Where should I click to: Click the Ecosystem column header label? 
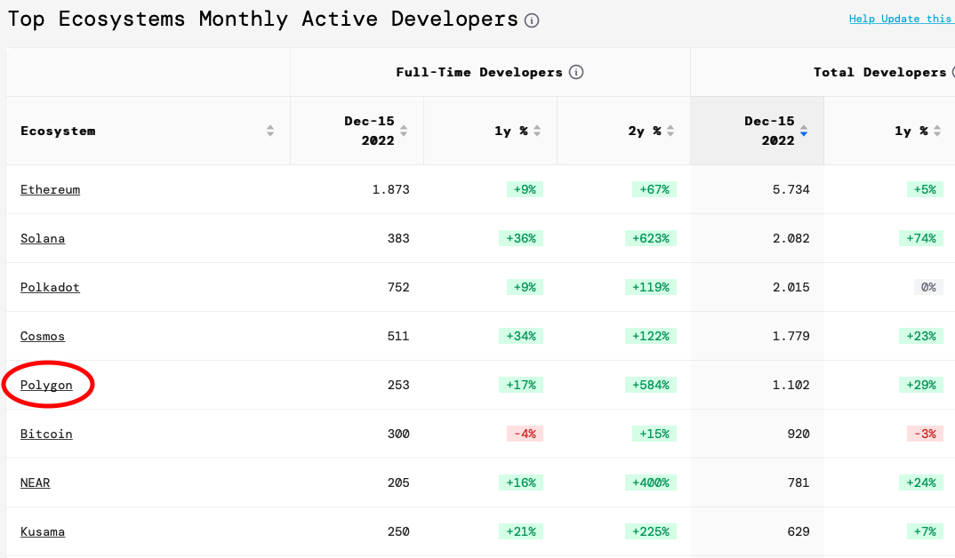(x=58, y=131)
